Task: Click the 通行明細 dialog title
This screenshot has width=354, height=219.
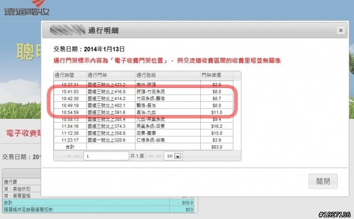Action: tap(103, 30)
